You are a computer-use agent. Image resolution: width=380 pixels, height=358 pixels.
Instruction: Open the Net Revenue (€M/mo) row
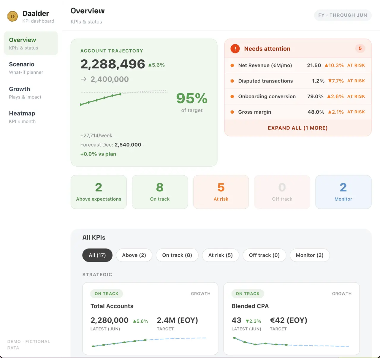coord(298,65)
